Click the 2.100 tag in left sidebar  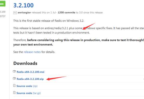[x=3, y=12]
